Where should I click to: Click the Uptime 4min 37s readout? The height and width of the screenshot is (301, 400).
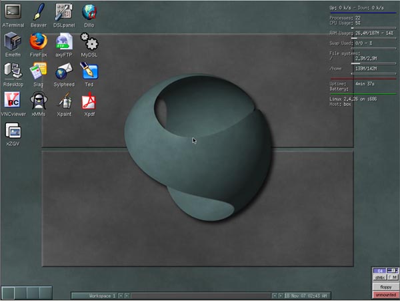pos(352,84)
